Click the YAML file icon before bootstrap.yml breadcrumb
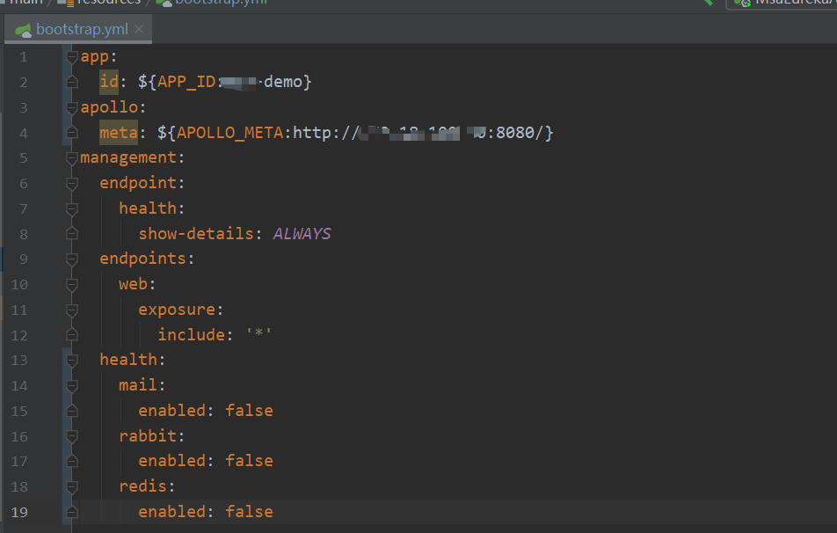 (164, 3)
